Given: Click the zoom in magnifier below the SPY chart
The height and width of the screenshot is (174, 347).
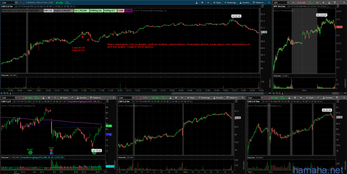Looking at the screenshot, I should click(277, 93).
